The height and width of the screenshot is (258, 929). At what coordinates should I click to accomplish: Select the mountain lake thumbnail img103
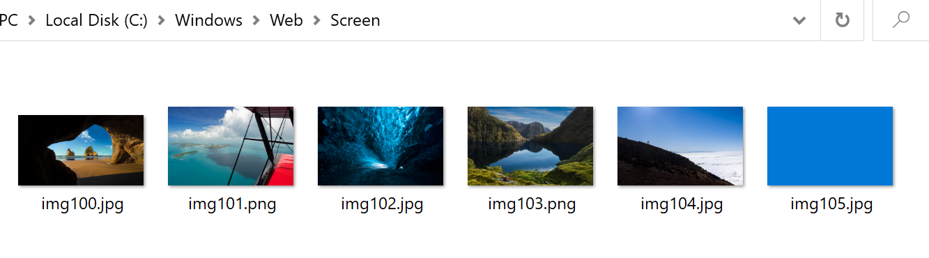click(530, 146)
